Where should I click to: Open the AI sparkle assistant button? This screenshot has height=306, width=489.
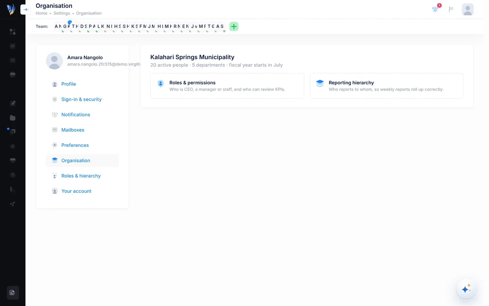(x=466, y=289)
